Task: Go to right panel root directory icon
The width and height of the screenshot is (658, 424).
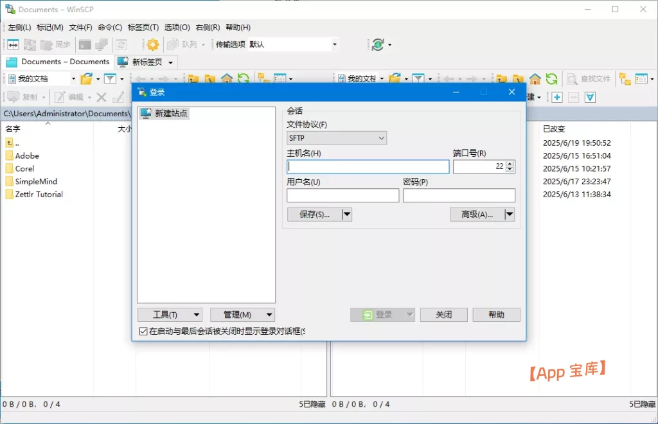Action: (518, 78)
